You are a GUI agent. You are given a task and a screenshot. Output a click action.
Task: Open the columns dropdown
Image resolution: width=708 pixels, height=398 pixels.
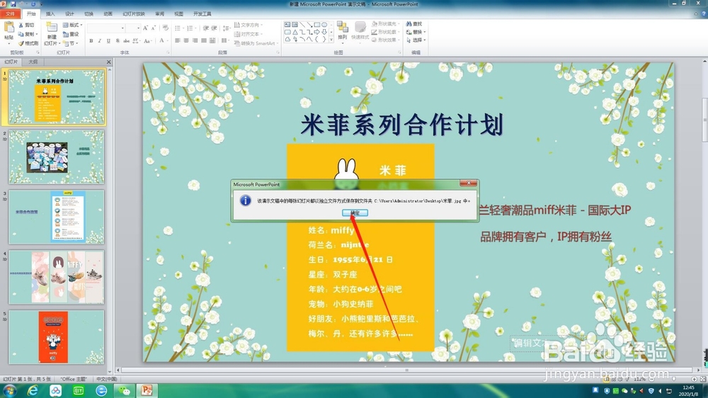[225, 40]
